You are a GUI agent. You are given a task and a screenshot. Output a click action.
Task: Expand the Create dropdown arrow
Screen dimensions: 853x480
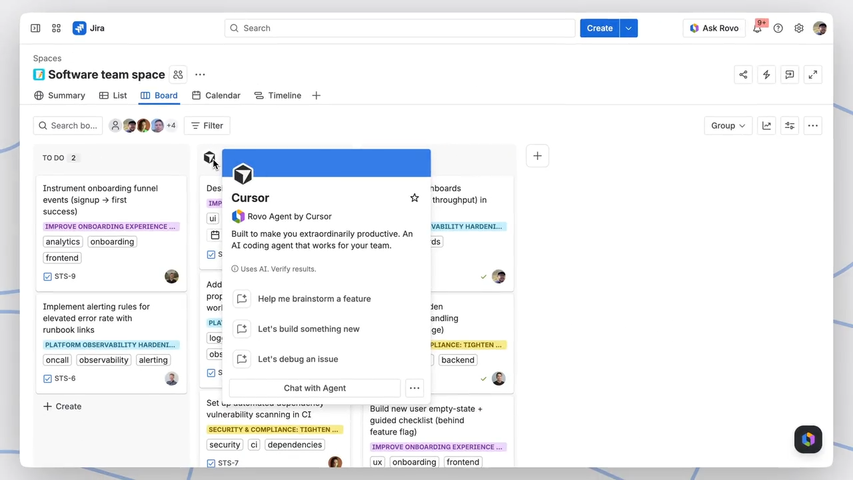click(x=628, y=28)
